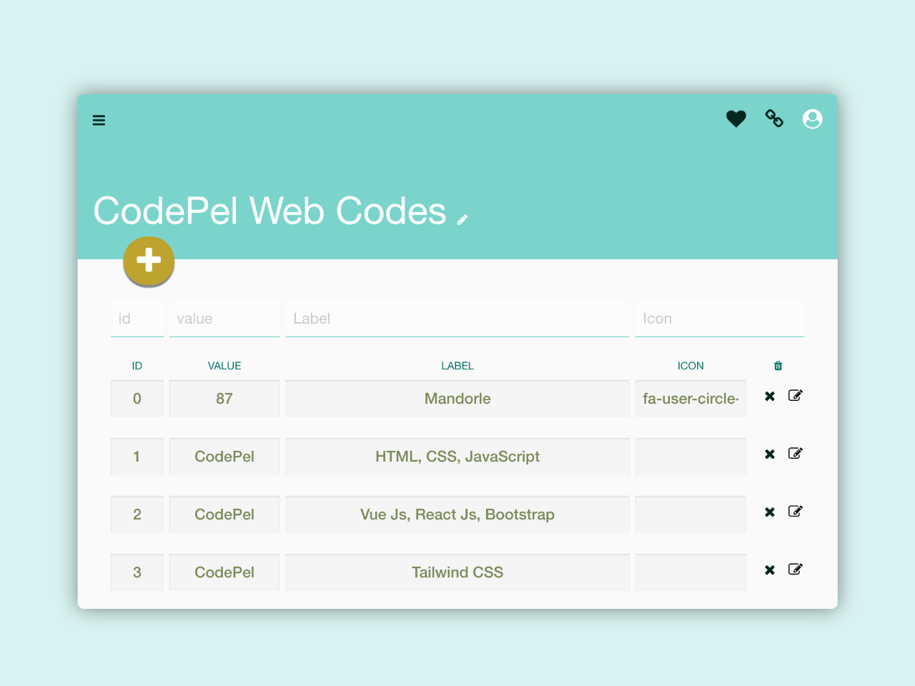Image resolution: width=915 pixels, height=686 pixels.
Task: Click the value filter input field
Action: coord(224,319)
